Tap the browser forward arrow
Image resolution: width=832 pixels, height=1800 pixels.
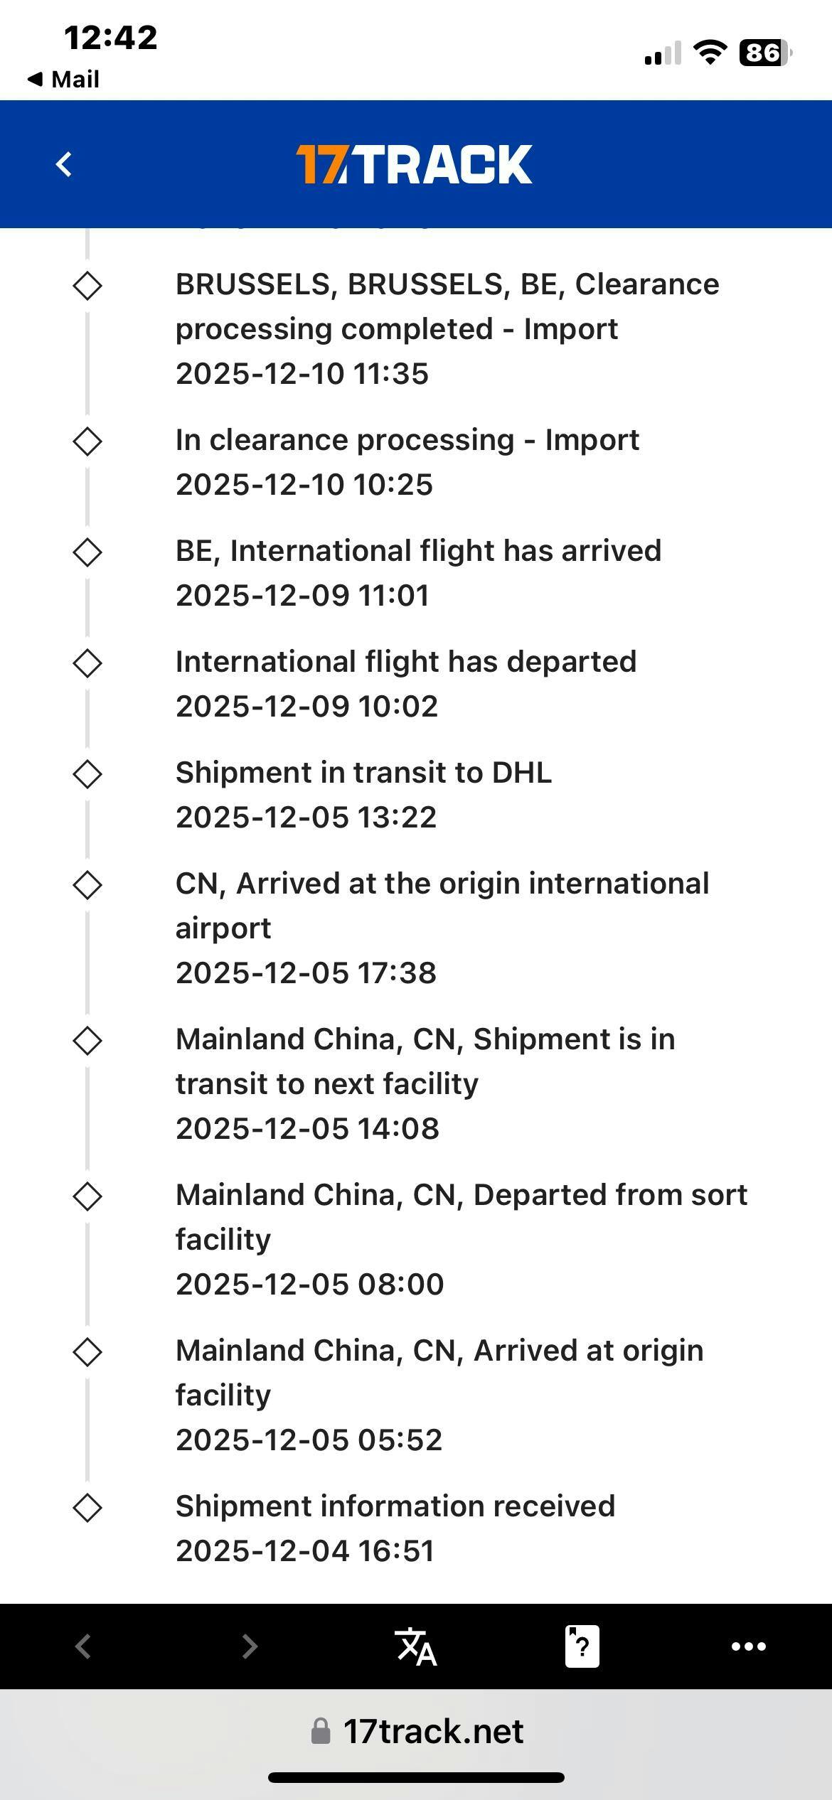[x=249, y=1646]
